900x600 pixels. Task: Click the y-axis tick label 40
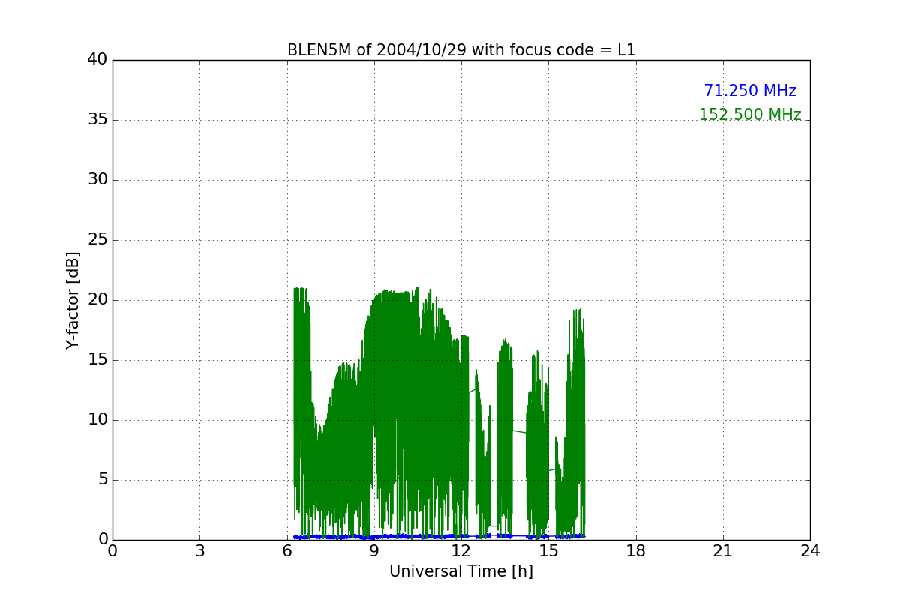pyautogui.click(x=97, y=60)
